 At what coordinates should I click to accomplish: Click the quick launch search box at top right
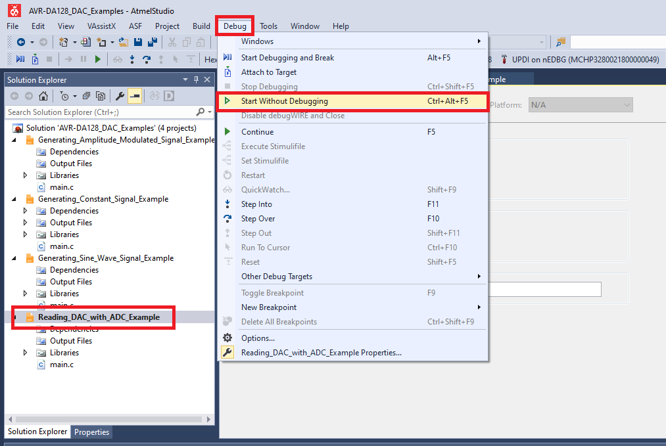pyautogui.click(x=617, y=42)
